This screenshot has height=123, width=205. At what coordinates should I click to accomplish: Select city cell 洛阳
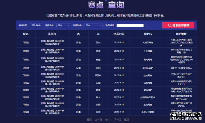(x=98, y=105)
